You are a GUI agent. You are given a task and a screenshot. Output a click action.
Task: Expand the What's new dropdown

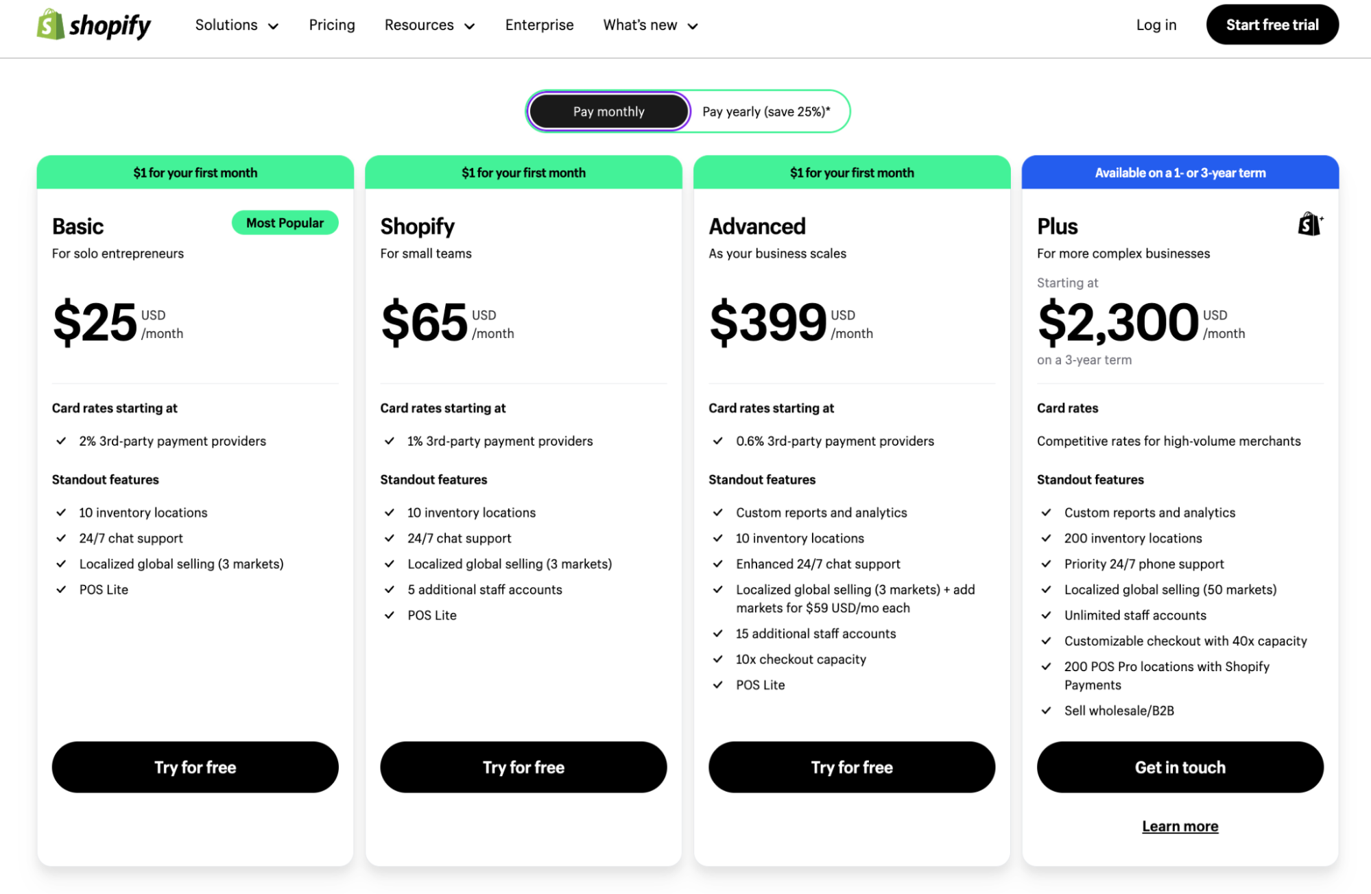pos(650,25)
